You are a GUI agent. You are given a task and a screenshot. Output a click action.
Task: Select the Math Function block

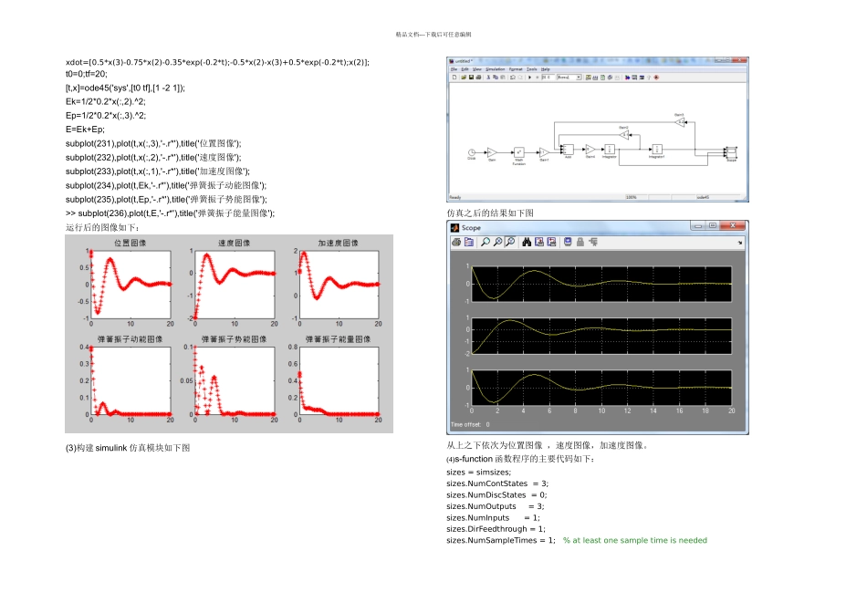(518, 151)
